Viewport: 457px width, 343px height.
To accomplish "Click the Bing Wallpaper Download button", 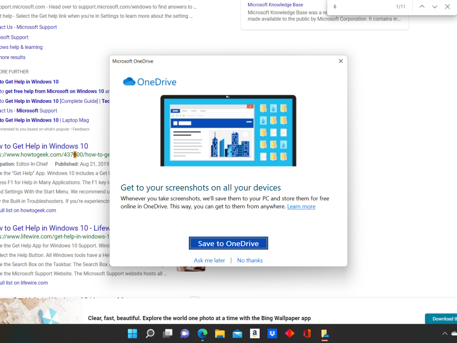I will point(441,318).
